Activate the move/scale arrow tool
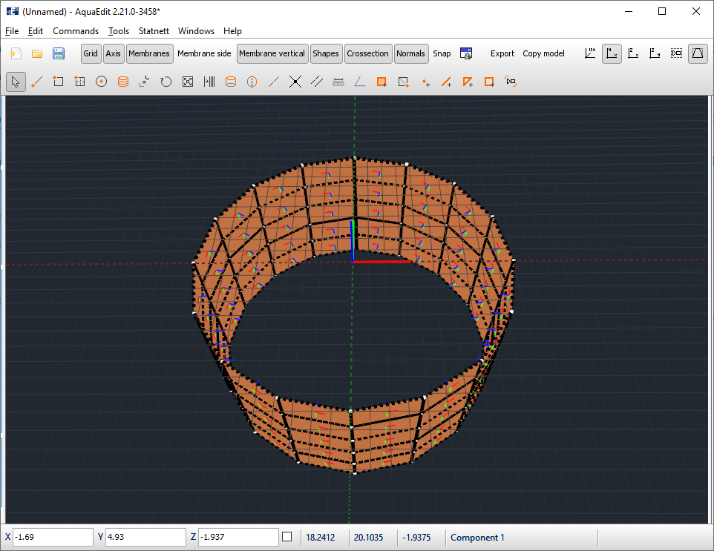This screenshot has width=714, height=551. pos(144,82)
